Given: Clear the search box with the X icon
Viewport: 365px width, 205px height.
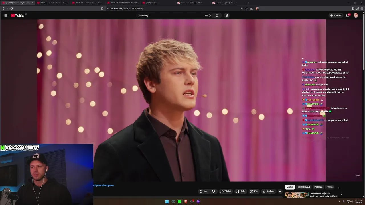Looking at the screenshot, I should [x=210, y=15].
